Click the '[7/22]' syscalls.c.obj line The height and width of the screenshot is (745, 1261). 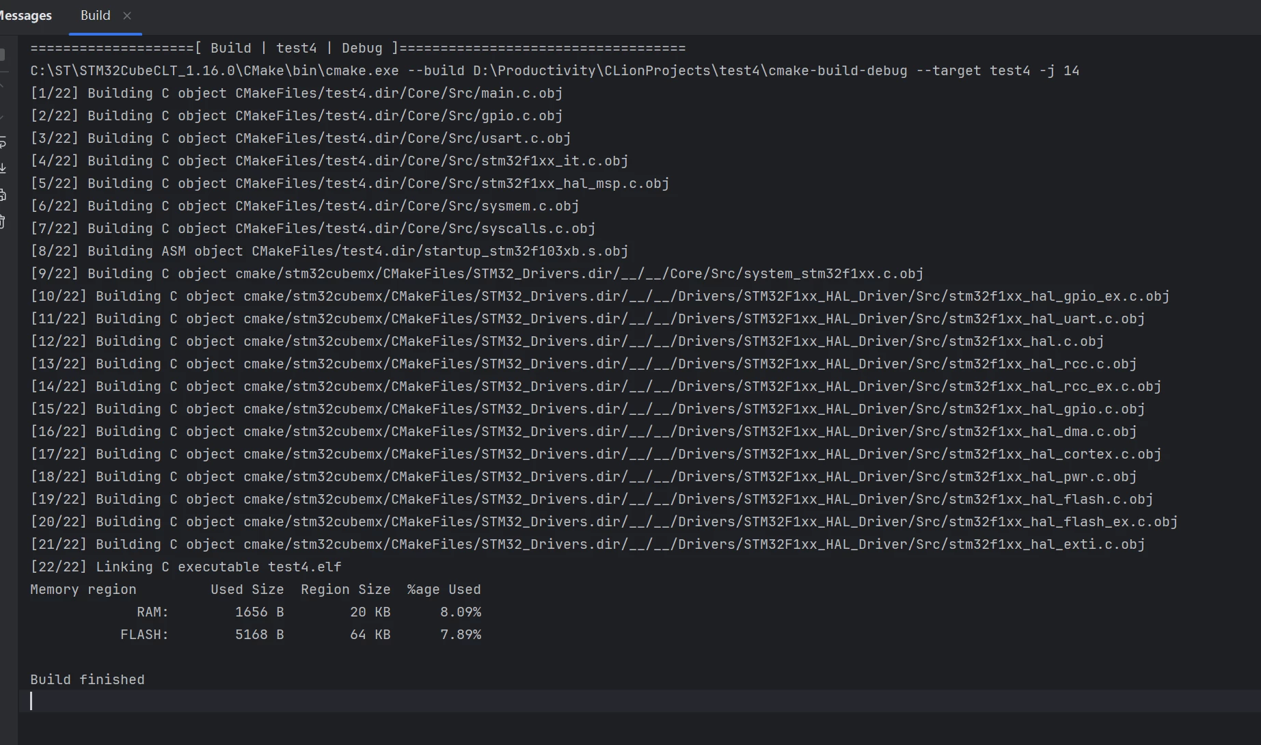coord(312,229)
